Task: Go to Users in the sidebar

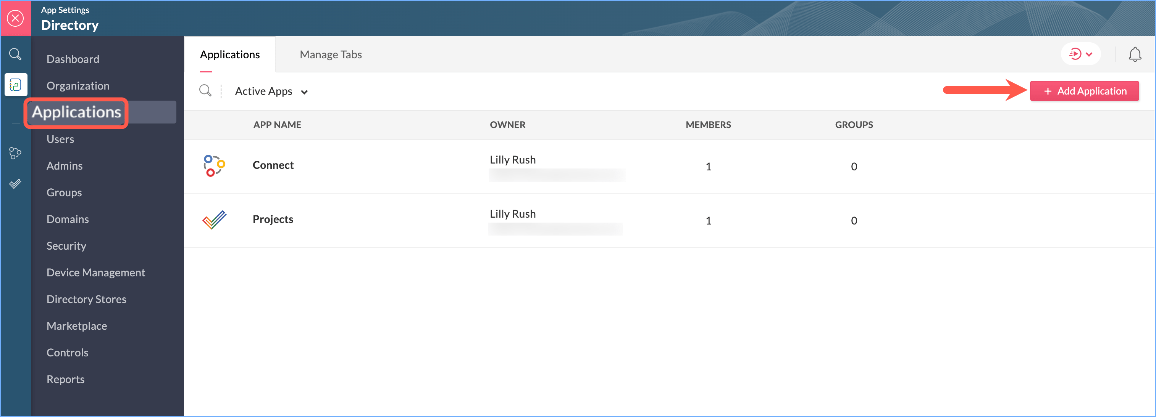Action: [60, 139]
